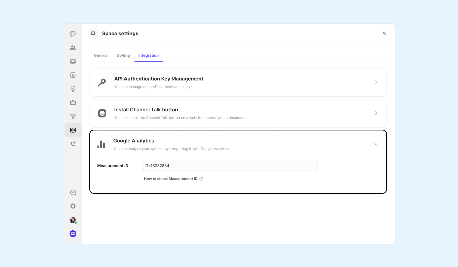Switch to the General tab
The height and width of the screenshot is (267, 458).
click(101, 55)
